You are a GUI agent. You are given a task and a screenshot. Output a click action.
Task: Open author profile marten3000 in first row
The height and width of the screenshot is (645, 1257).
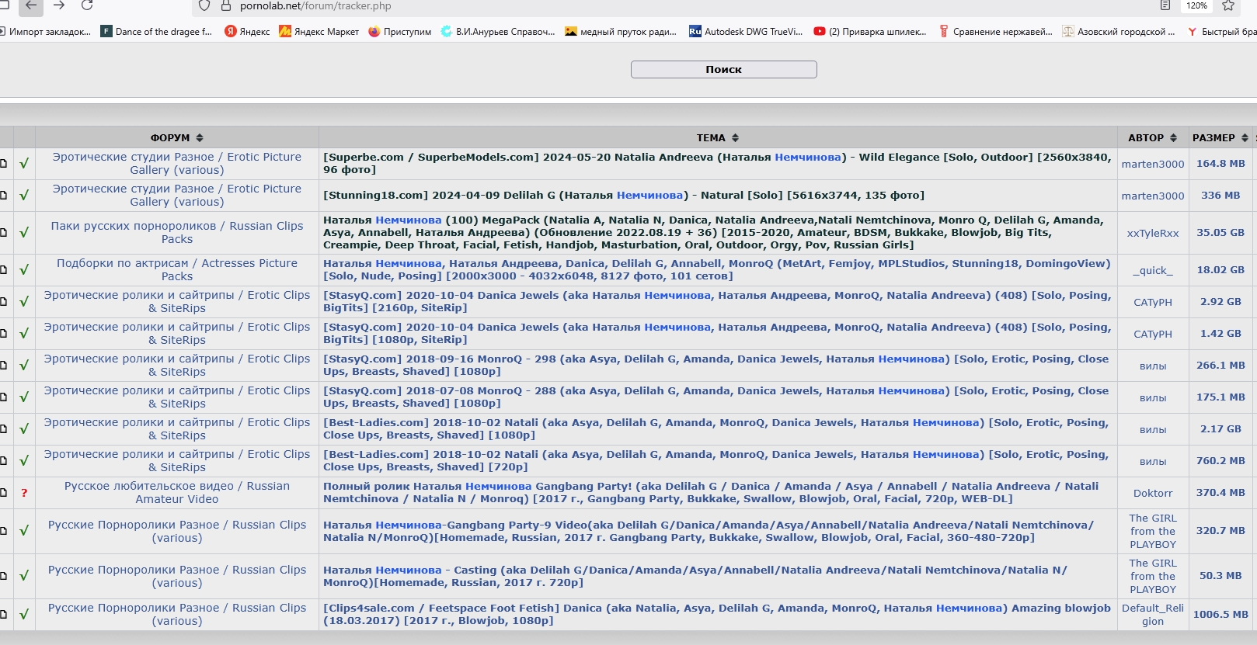tap(1152, 164)
